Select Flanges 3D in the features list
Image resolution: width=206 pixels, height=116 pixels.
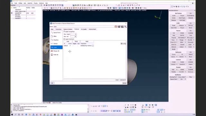[57, 51]
